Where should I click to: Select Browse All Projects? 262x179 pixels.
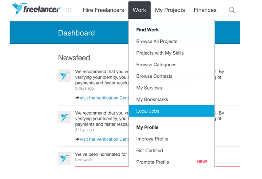(x=157, y=42)
